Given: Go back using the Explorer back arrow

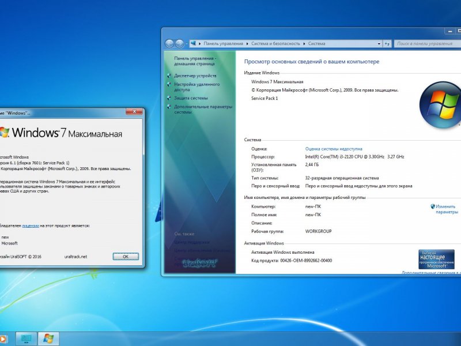Looking at the screenshot, I should coord(169,44).
